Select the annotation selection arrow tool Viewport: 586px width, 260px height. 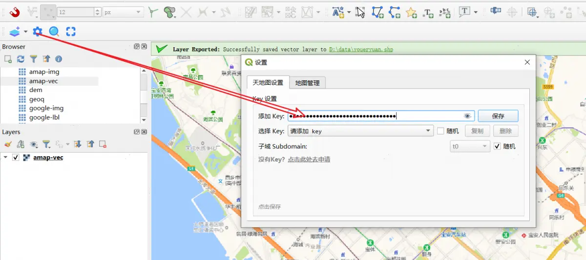tap(360, 12)
